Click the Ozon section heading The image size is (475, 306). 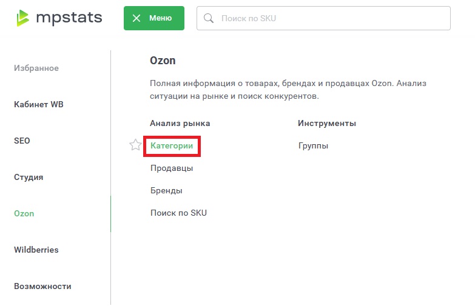163,61
